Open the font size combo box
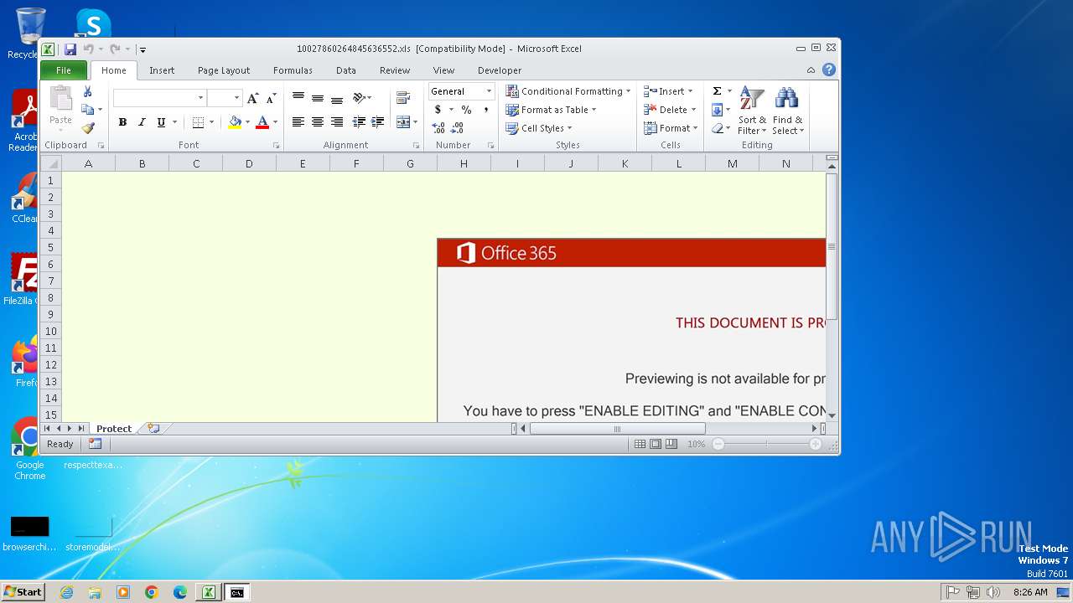 [225, 98]
